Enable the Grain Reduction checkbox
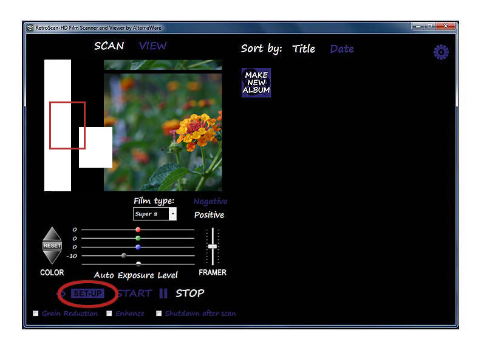 click(36, 314)
